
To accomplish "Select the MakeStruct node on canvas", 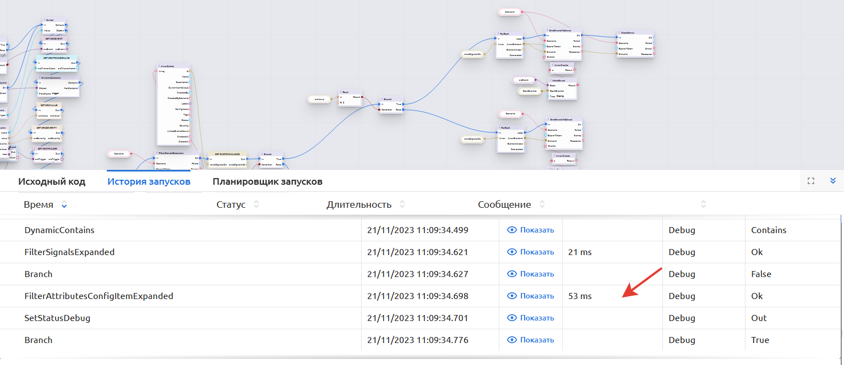I will [x=562, y=80].
